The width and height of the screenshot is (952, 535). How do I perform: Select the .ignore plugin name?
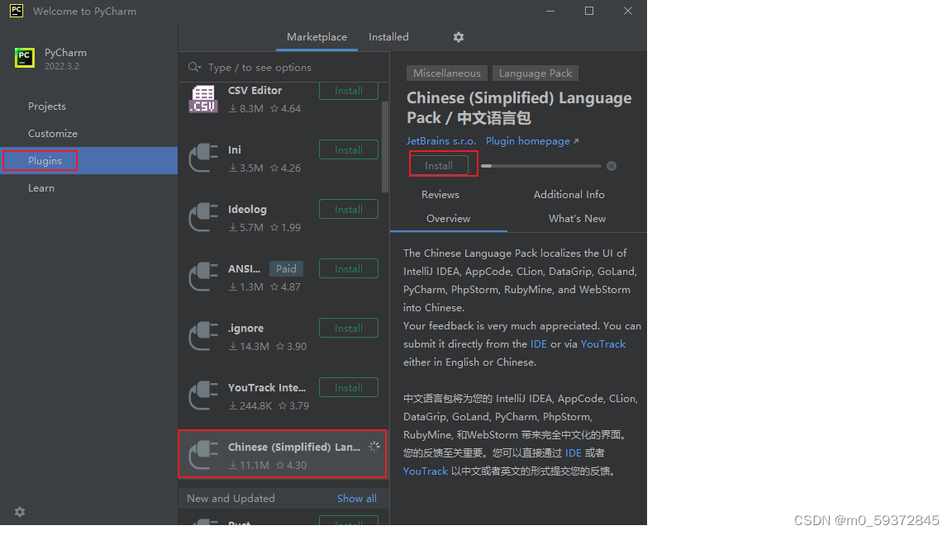coord(246,328)
